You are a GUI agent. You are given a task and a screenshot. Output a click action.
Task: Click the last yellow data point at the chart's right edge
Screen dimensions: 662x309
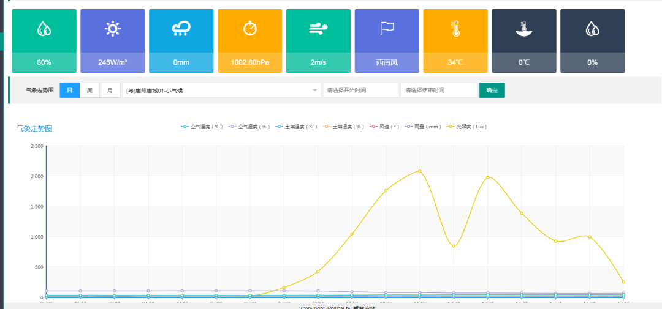click(623, 282)
